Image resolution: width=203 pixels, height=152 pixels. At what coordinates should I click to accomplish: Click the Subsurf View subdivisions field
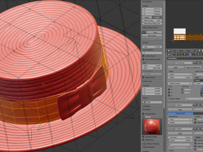coord(180,119)
